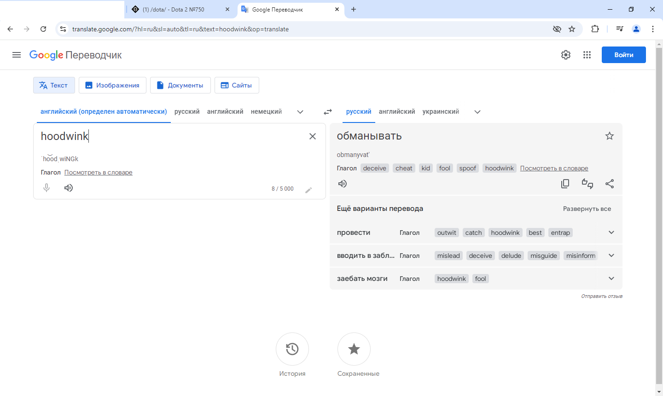Image resolution: width=663 pixels, height=396 pixels.
Task: Open the Google apps grid
Action: tap(587, 55)
